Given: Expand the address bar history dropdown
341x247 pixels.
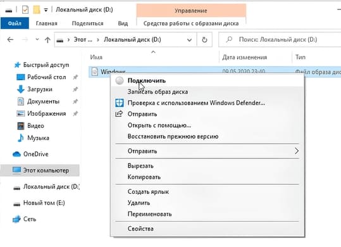Looking at the screenshot, I should click(x=189, y=40).
